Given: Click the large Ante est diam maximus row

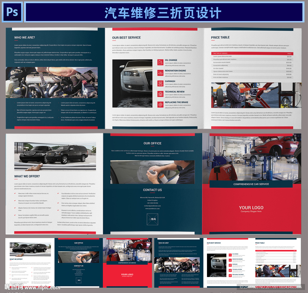Looking at the screenshot, I should coord(252,77).
